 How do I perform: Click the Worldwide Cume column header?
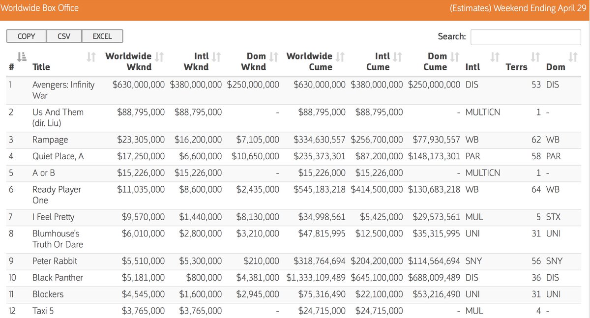(309, 61)
